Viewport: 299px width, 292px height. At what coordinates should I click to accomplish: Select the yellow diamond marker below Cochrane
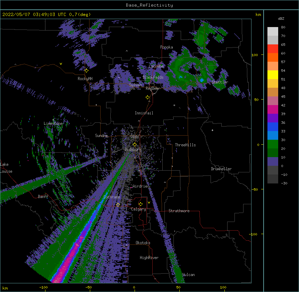[118, 205]
